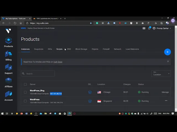The width and height of the screenshot is (177, 132).
Task: Open three-dot menu for WordPress server
Action: click(166, 101)
